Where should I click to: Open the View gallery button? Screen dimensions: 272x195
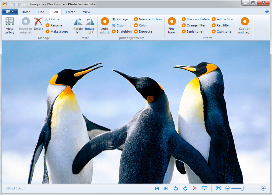(9, 26)
